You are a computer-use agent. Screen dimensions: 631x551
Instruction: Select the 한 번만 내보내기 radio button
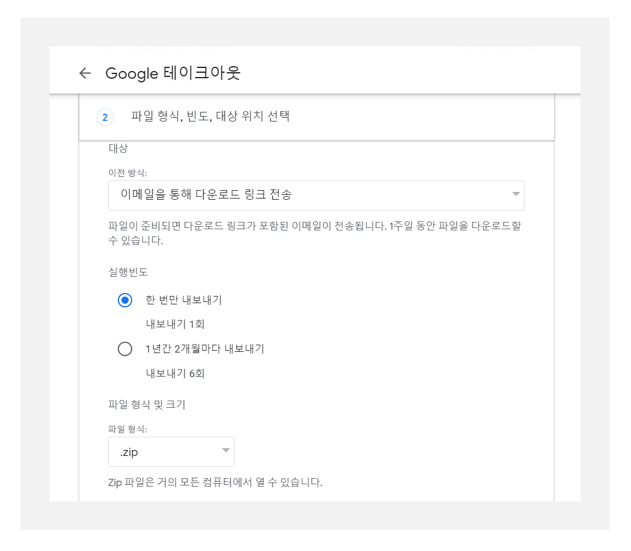click(125, 300)
